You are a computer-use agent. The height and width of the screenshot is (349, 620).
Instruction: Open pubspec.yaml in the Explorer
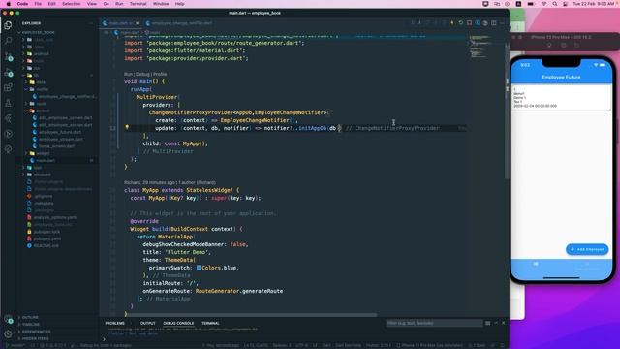pos(47,239)
